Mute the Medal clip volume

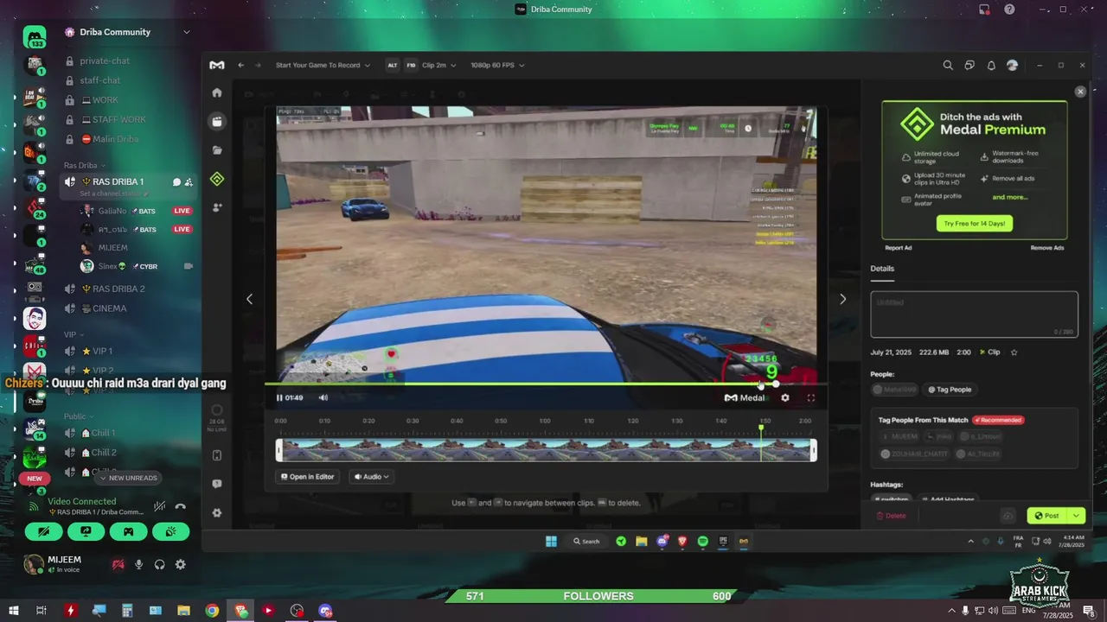323,397
